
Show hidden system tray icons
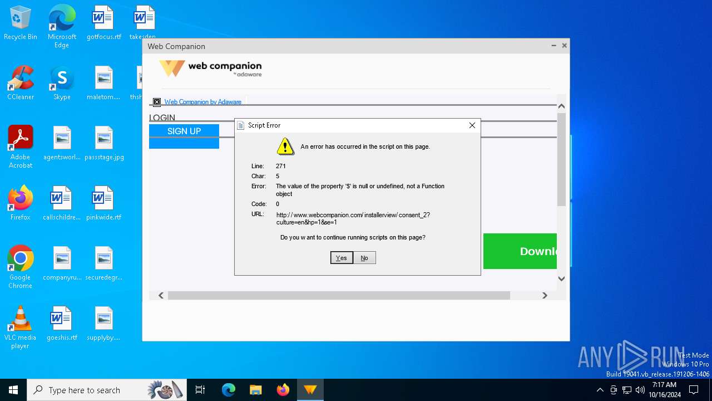click(600, 390)
